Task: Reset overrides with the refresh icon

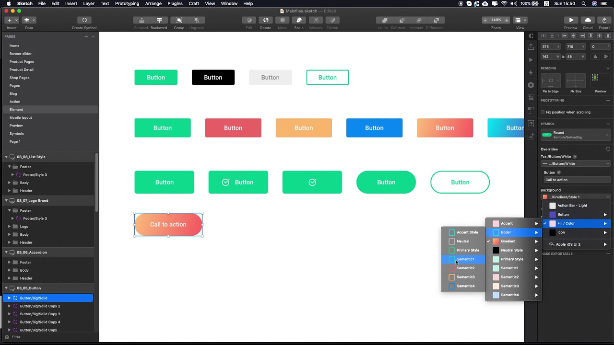Action: (x=608, y=149)
